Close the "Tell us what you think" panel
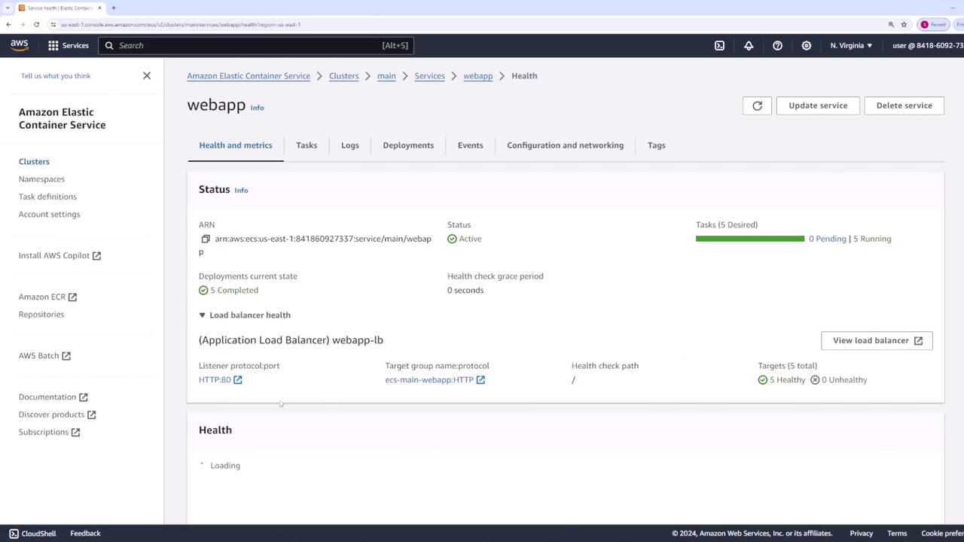 tap(147, 76)
